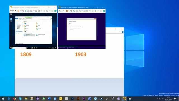This screenshot has height=101, width=179.
Task: Launch Firefox from the host taskbar
Action: pyautogui.click(x=15, y=98)
